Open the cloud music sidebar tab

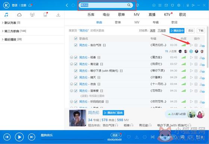click(19, 15)
